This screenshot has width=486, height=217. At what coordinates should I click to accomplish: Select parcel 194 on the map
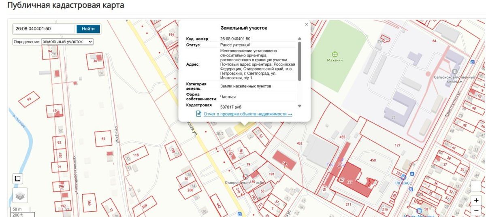171,35
